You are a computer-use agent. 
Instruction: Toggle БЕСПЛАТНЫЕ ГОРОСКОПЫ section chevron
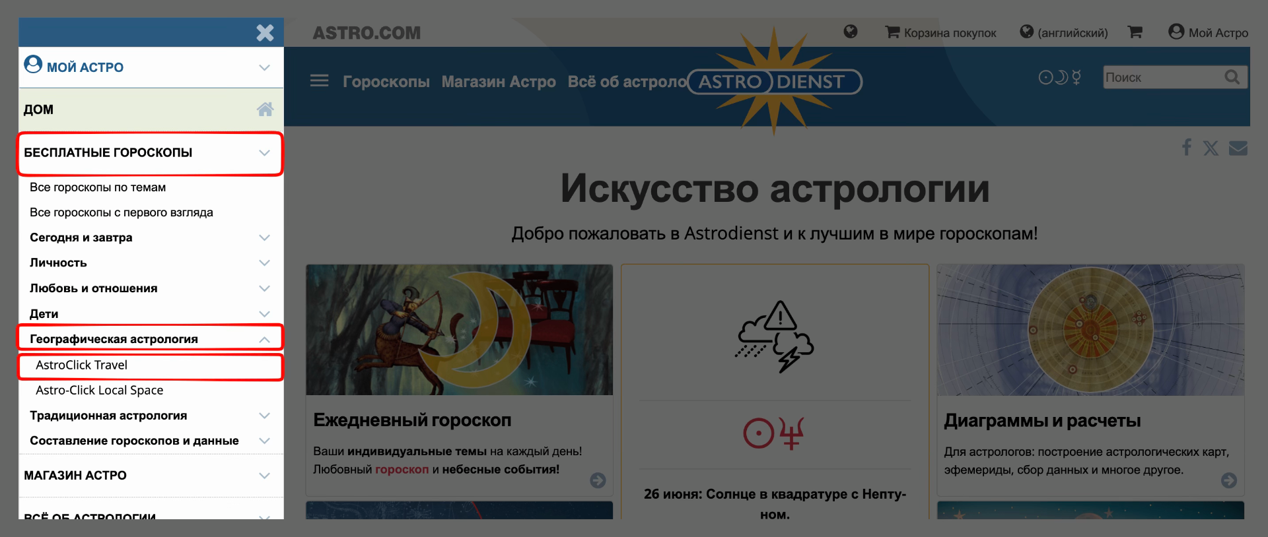coord(265,152)
